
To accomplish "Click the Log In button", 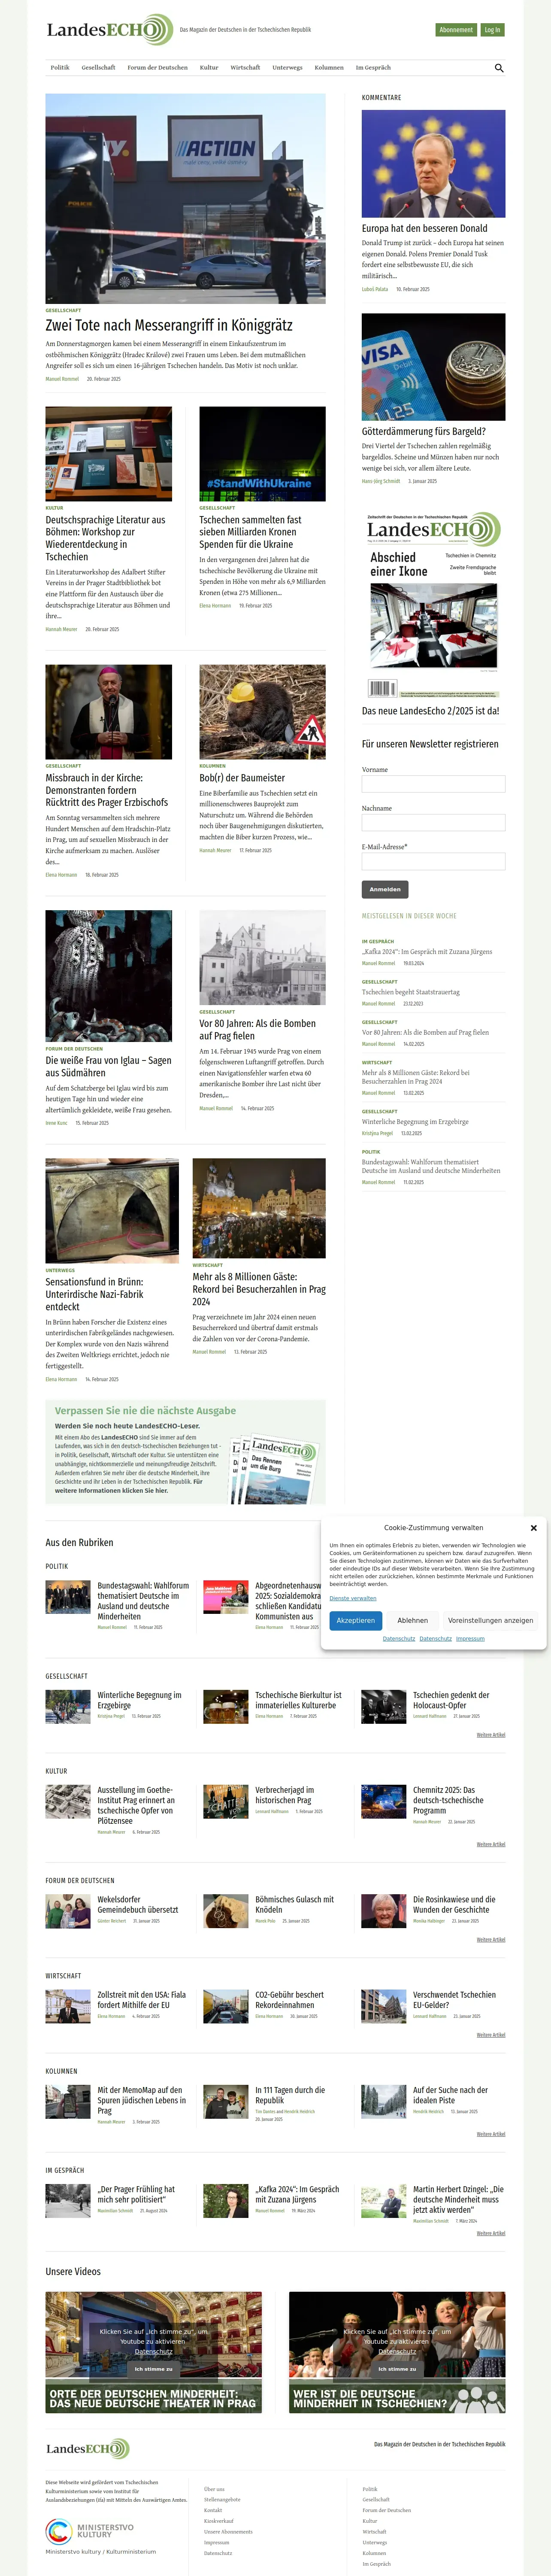I will tap(492, 30).
